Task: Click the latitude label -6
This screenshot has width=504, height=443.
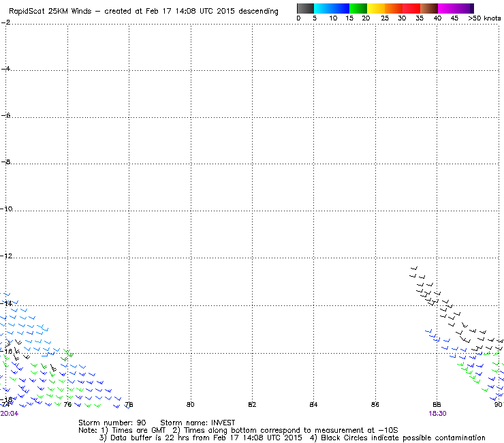Action: [x=5, y=115]
